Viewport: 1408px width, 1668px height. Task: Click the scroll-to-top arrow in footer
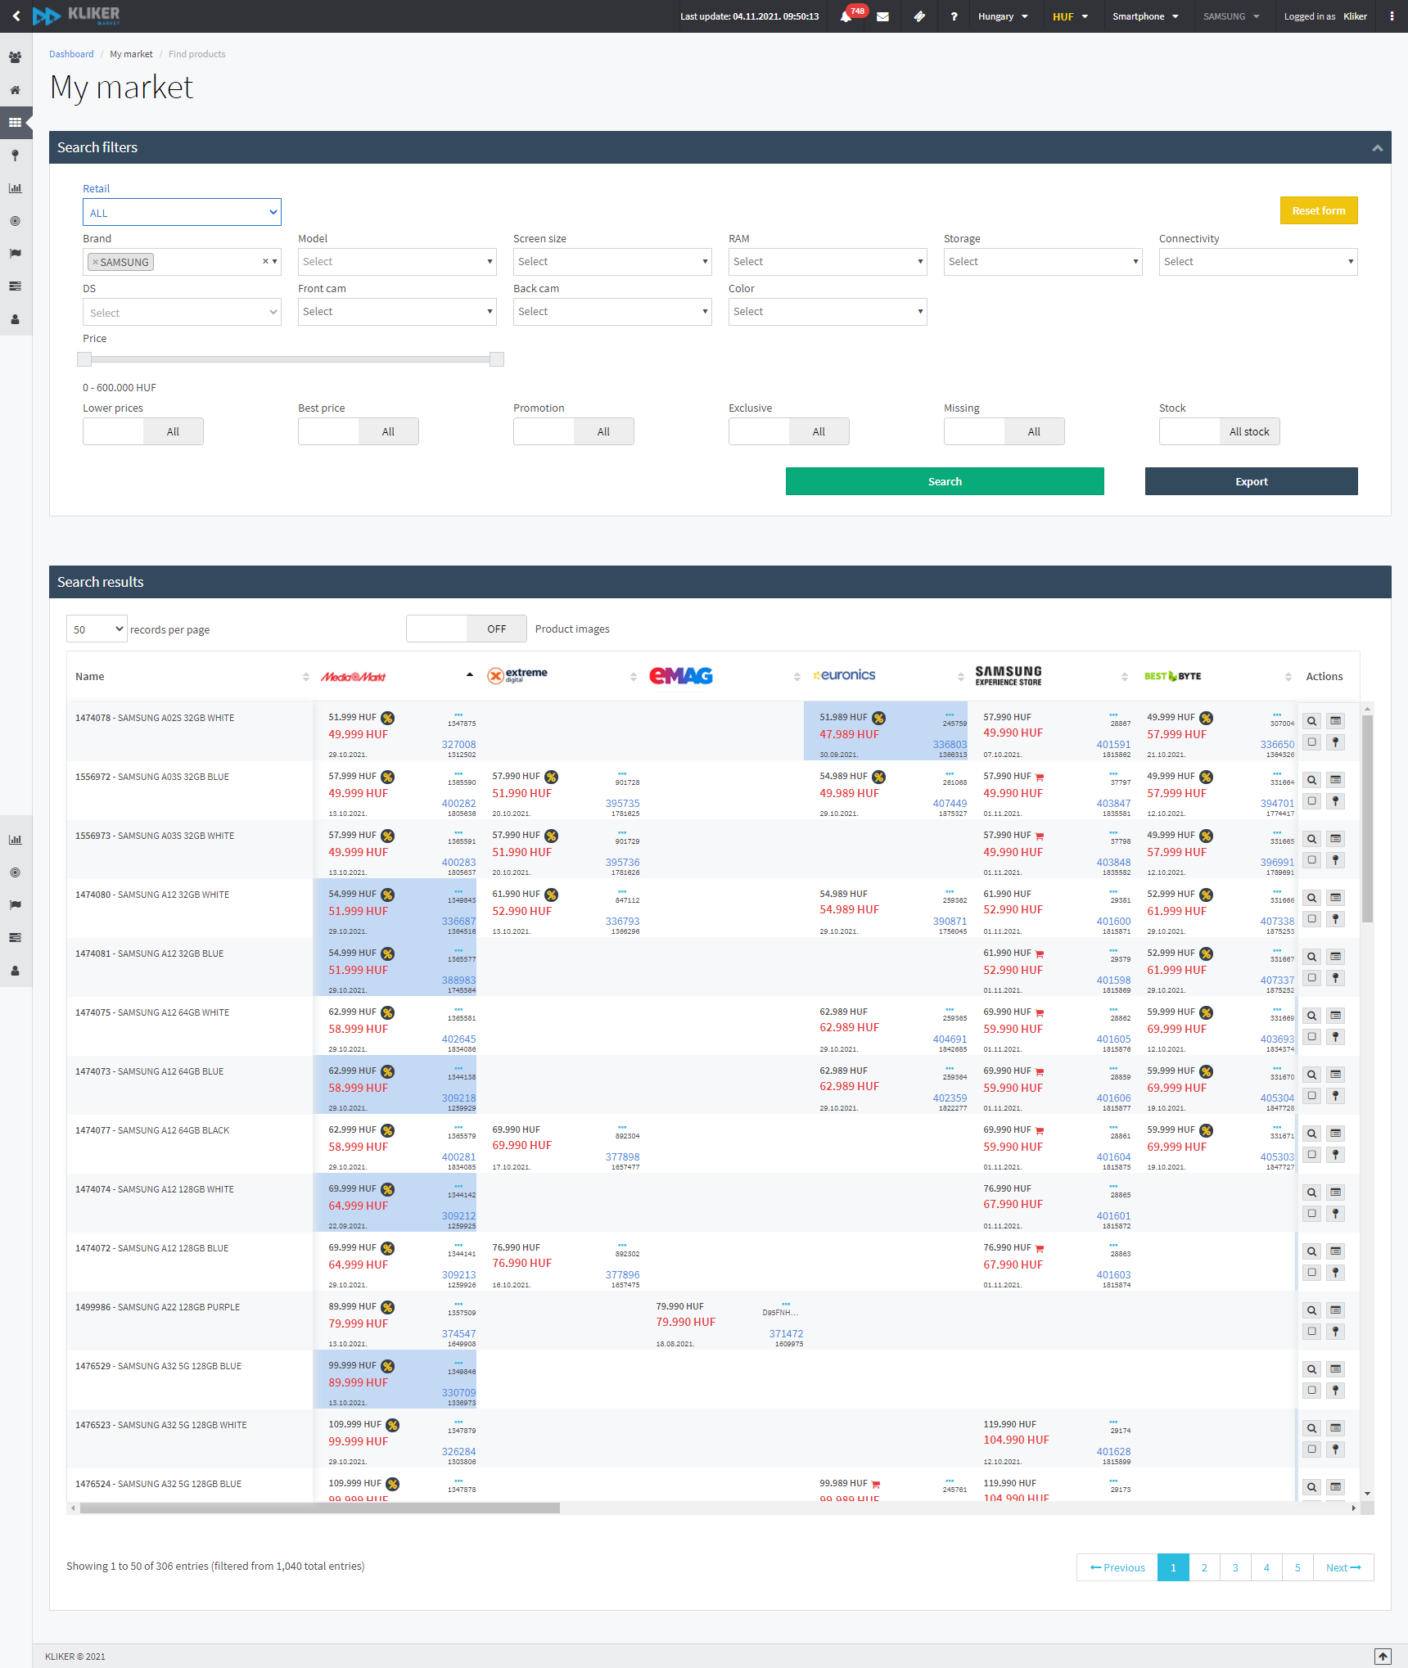pos(1383,1656)
